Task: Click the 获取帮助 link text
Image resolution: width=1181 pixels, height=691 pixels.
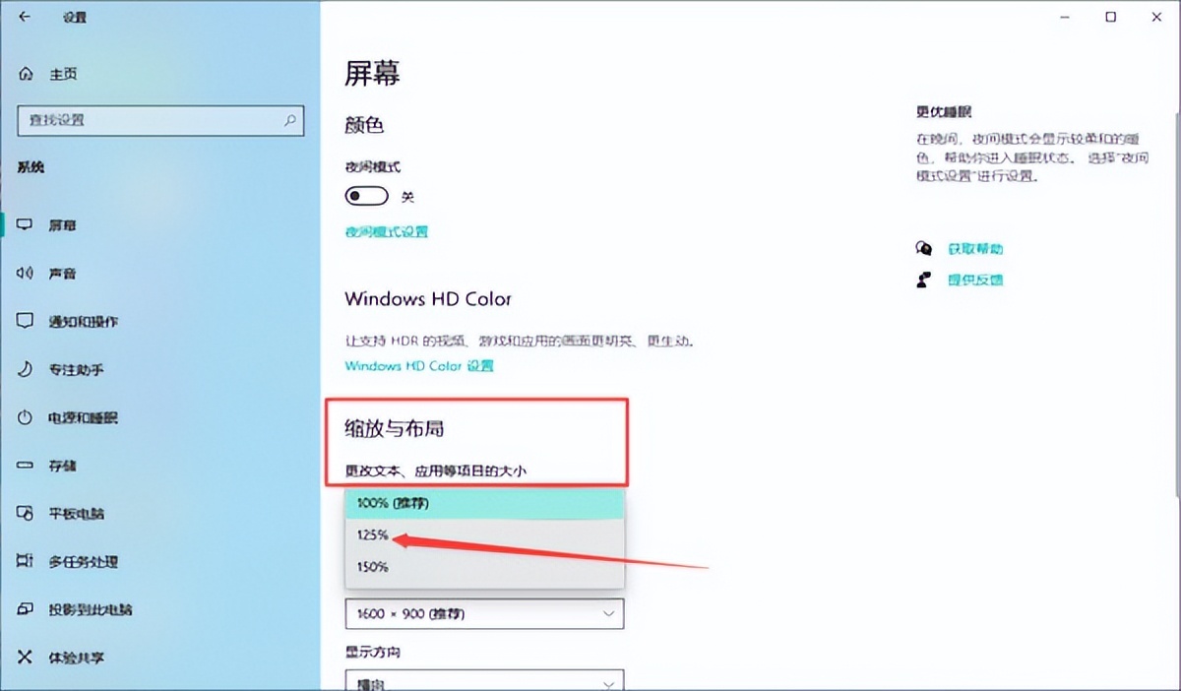Action: [x=975, y=249]
